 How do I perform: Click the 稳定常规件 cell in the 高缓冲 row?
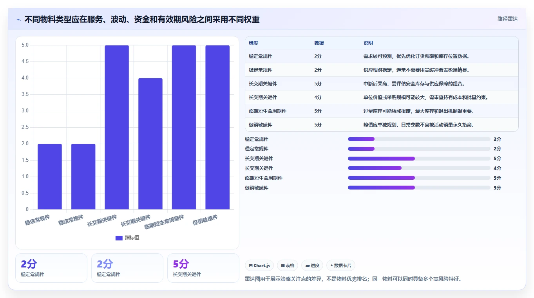tap(261, 70)
